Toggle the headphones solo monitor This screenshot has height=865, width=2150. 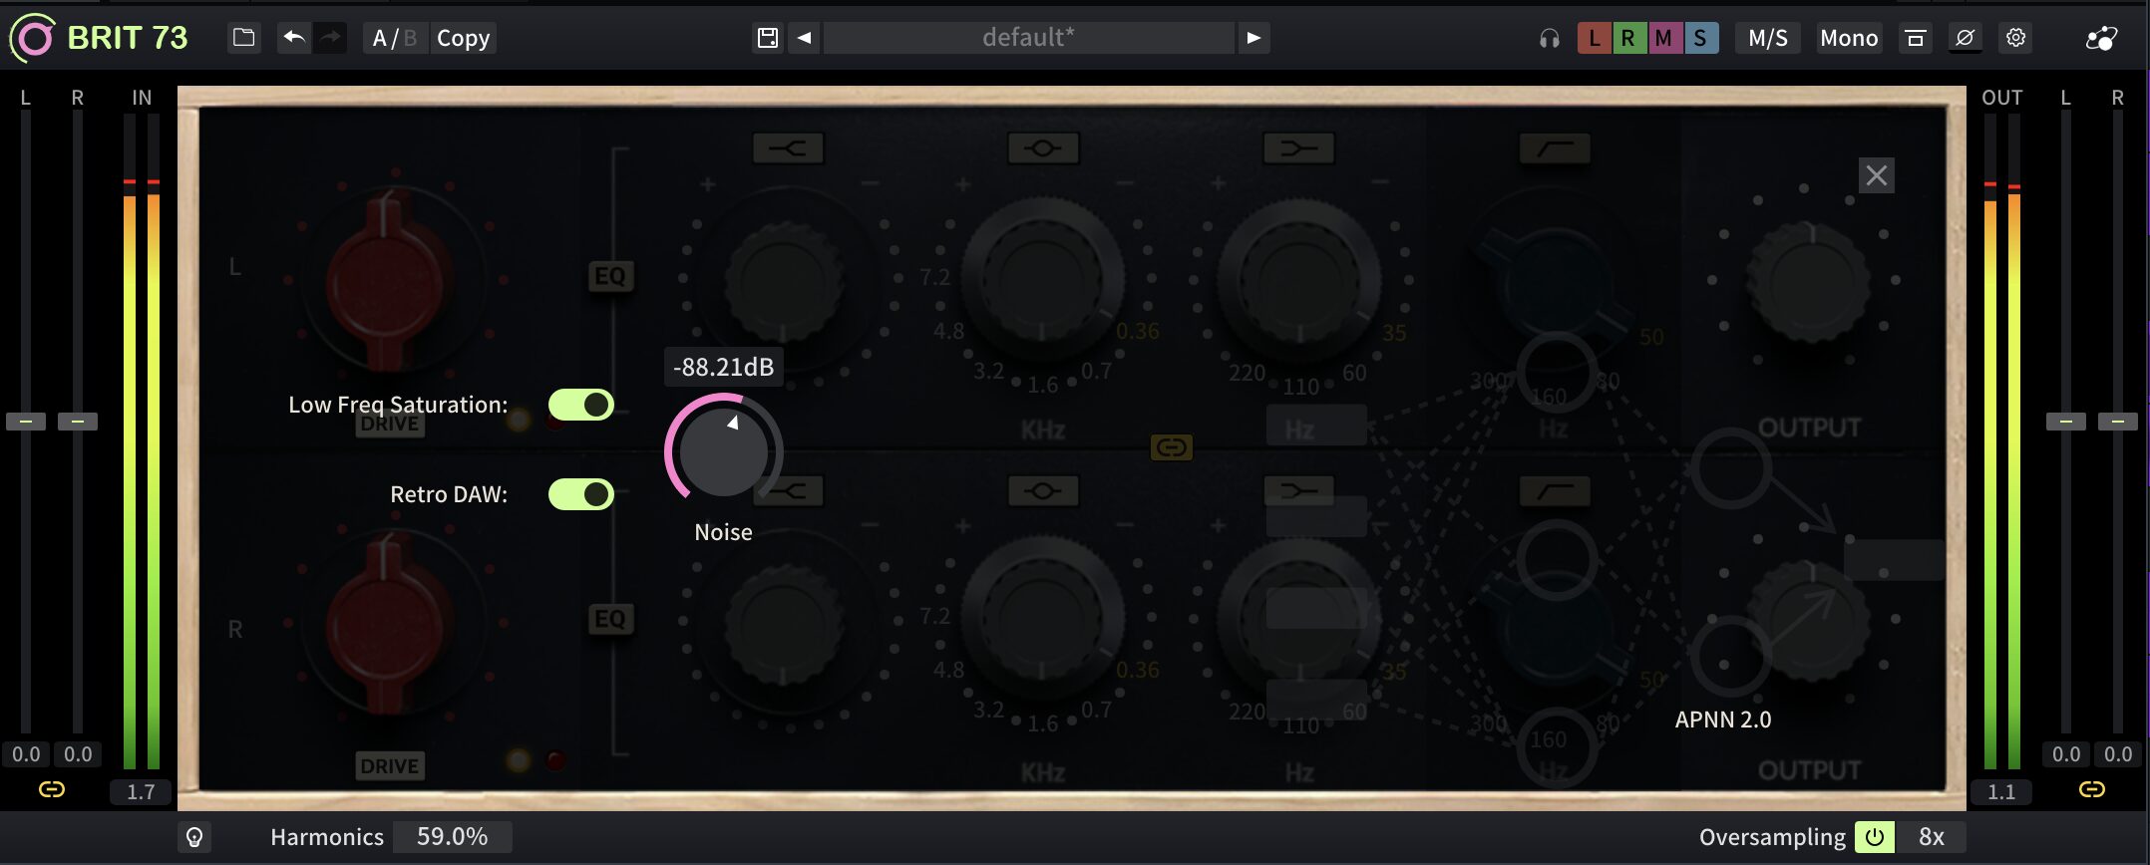click(x=1549, y=39)
